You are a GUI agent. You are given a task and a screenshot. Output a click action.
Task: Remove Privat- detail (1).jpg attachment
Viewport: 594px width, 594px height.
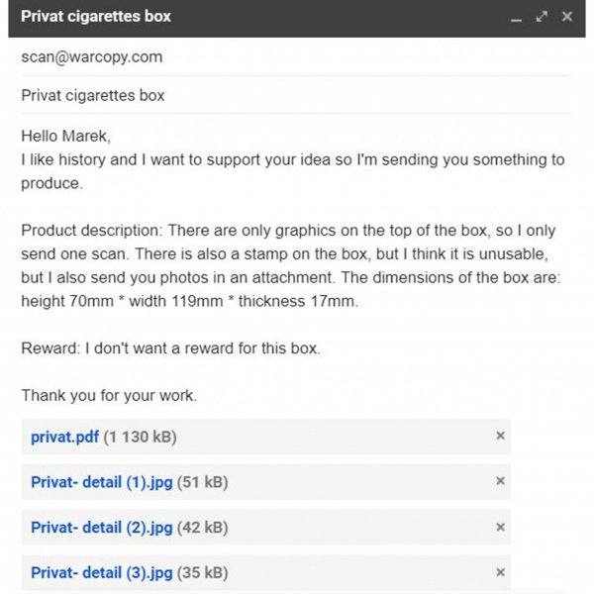(500, 481)
